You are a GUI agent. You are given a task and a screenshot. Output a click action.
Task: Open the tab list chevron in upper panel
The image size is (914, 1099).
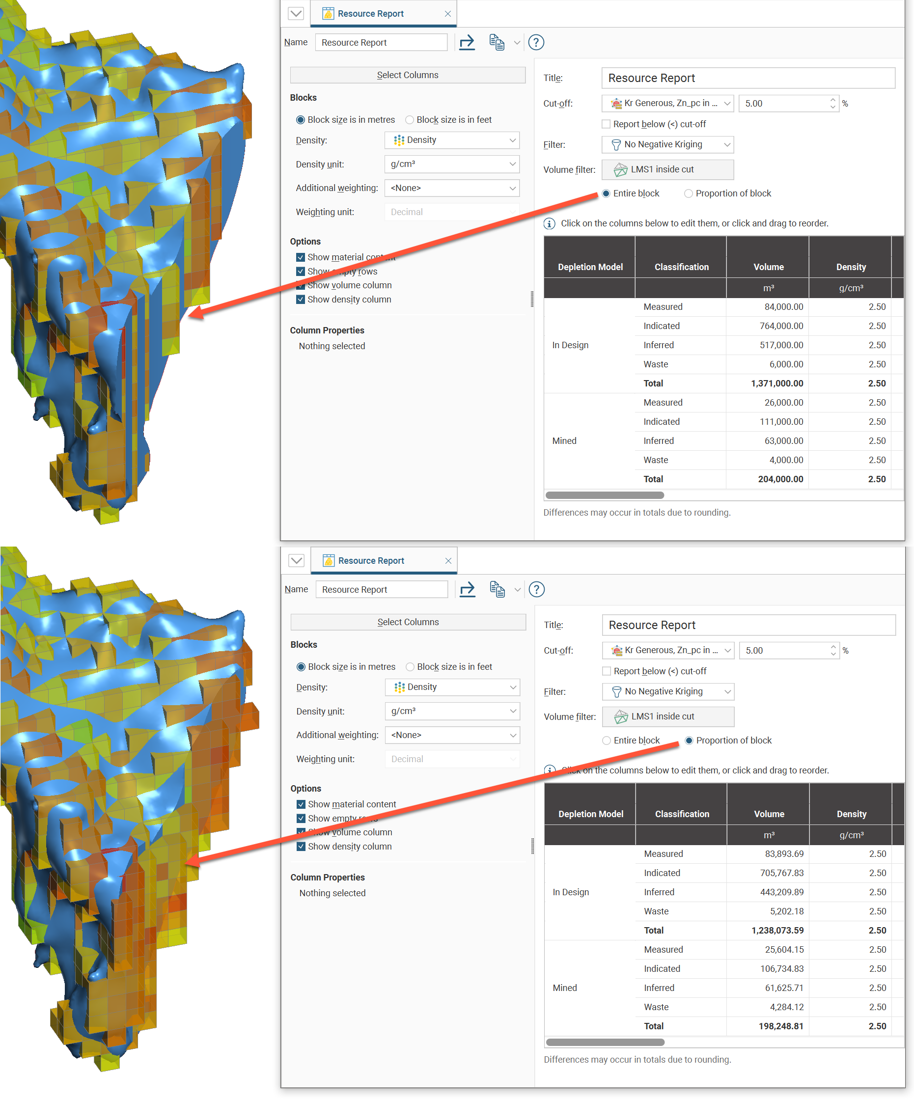tap(296, 14)
